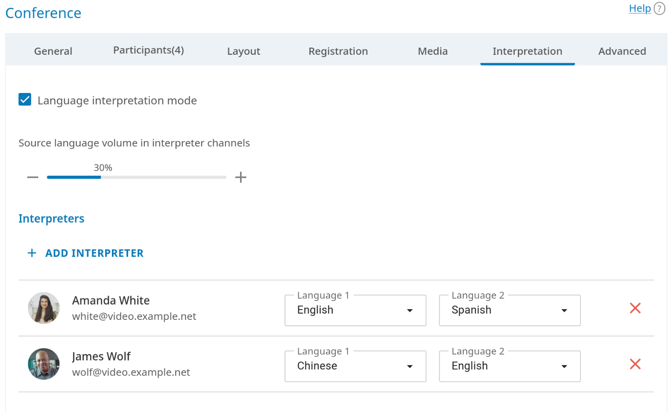Open Amanda White's Language 1 dropdown

(x=355, y=310)
